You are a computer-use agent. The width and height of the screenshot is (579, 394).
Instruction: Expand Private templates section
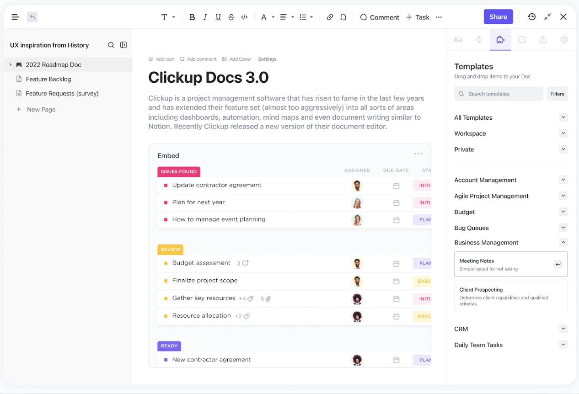563,149
